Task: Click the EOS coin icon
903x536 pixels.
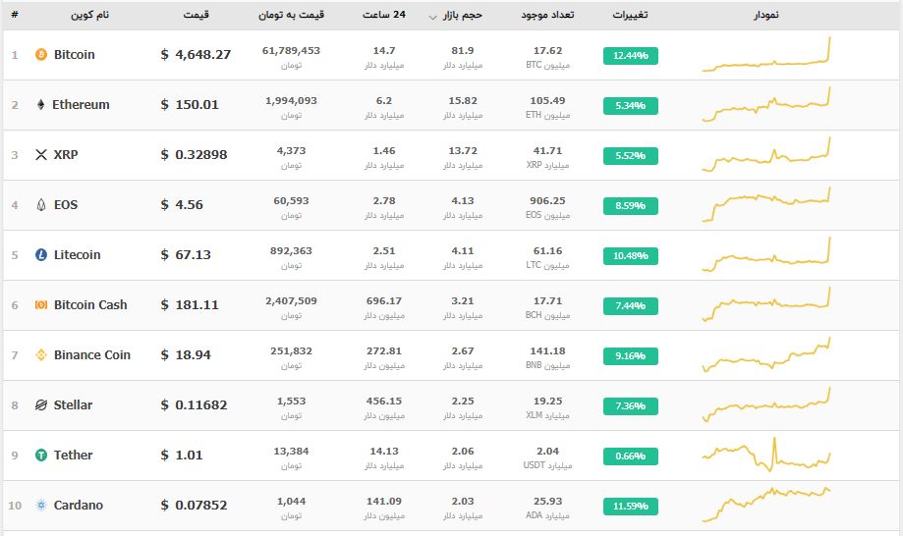Action: [41, 205]
